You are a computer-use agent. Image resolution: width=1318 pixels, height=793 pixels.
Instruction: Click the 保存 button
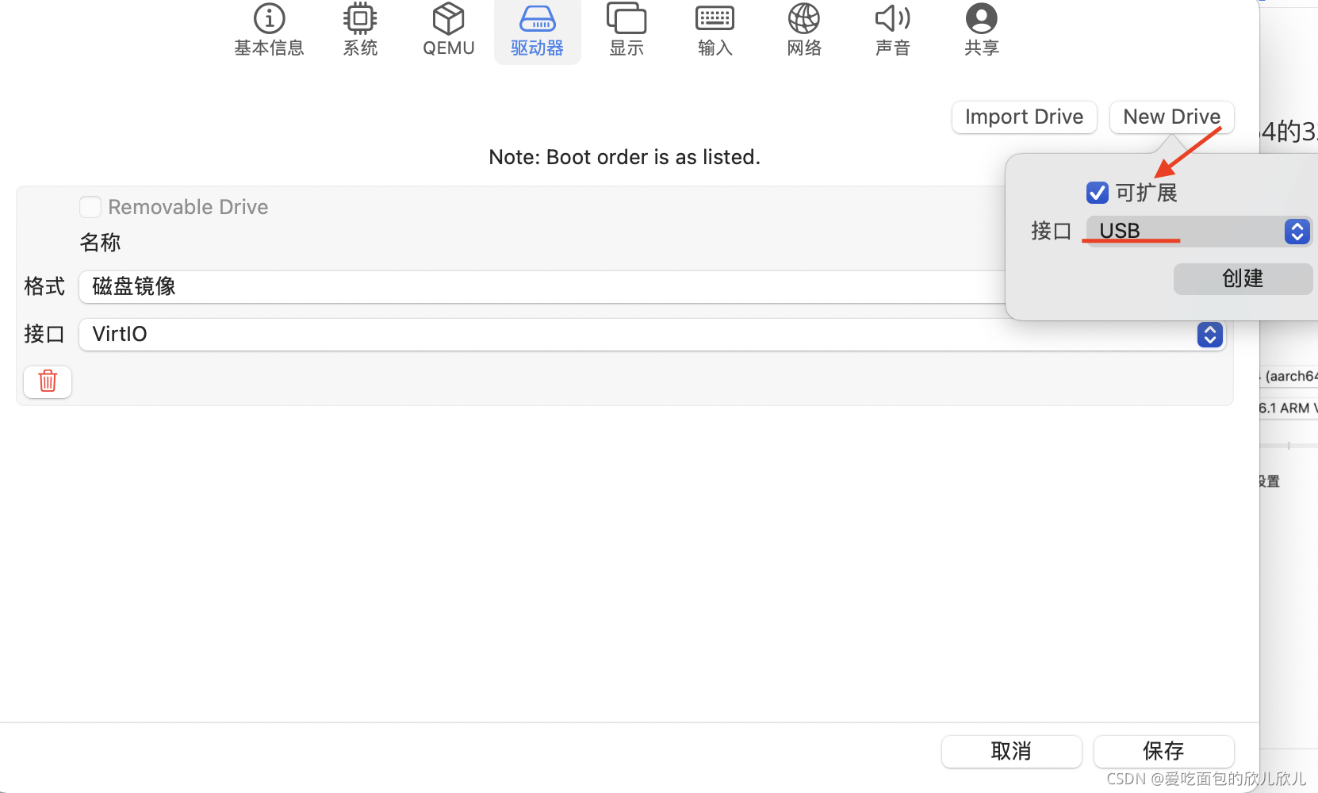click(x=1163, y=751)
